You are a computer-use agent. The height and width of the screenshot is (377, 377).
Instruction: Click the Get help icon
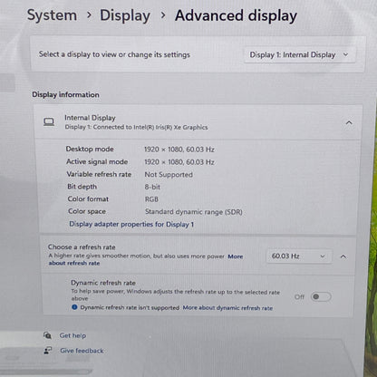coord(47,335)
